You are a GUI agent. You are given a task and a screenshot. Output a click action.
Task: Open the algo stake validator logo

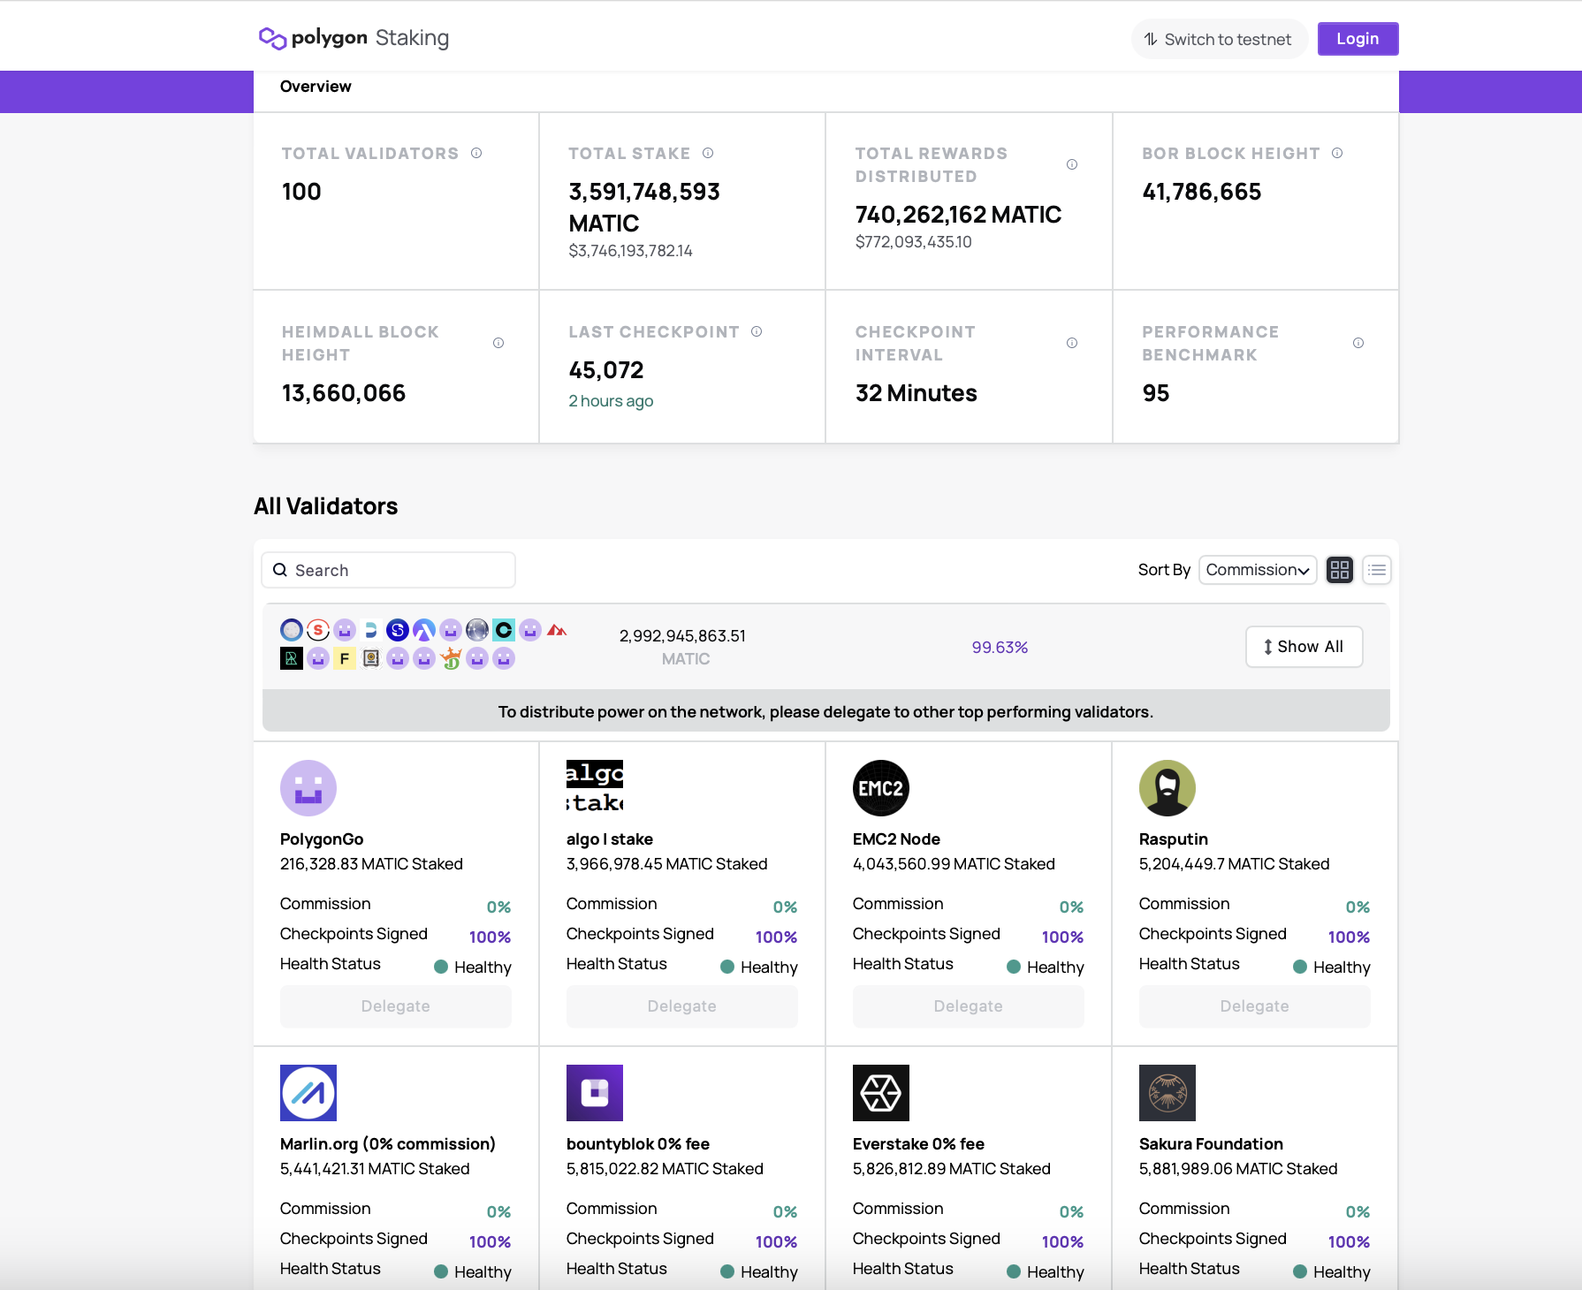pos(595,788)
